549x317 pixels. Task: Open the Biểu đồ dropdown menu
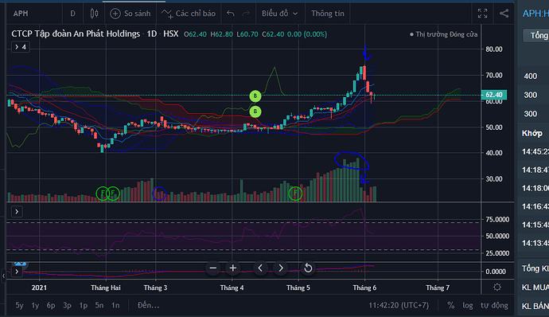click(280, 14)
